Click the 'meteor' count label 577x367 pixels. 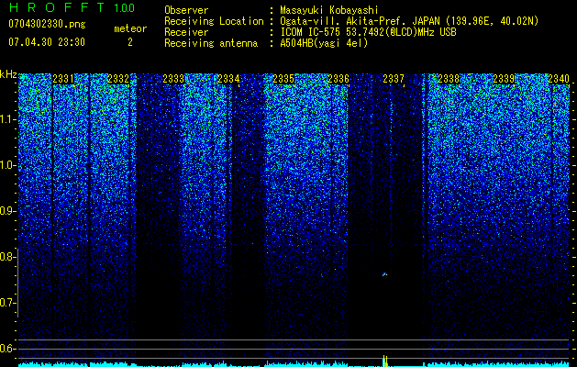pos(130,28)
